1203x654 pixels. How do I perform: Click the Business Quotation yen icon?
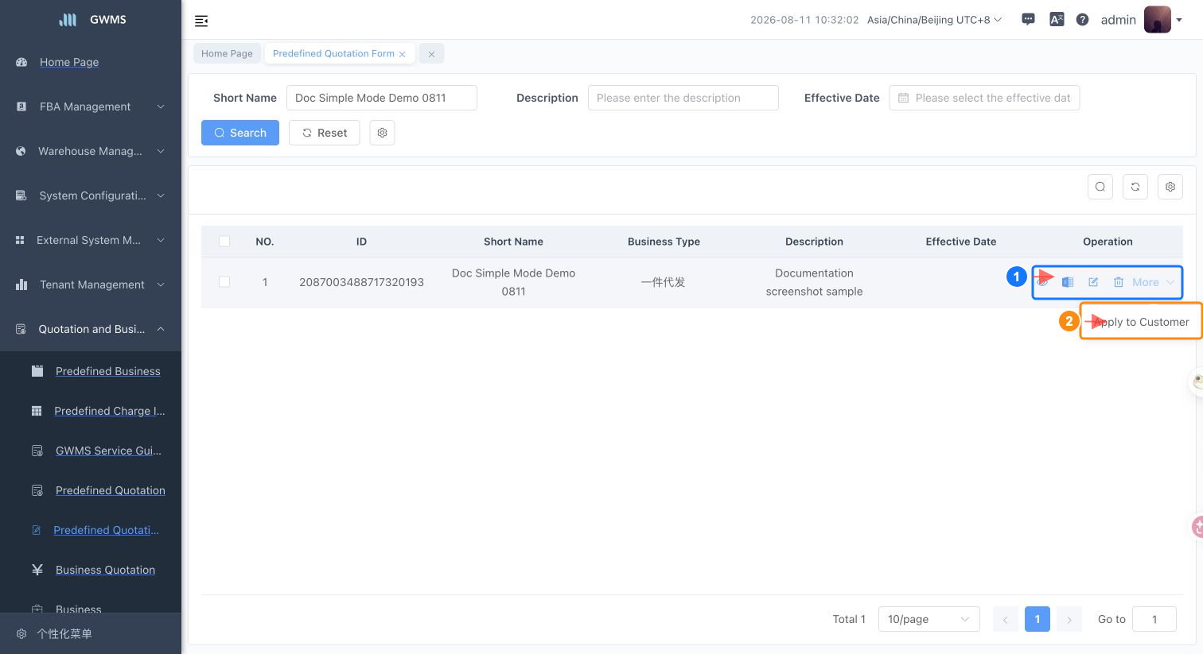click(x=37, y=570)
